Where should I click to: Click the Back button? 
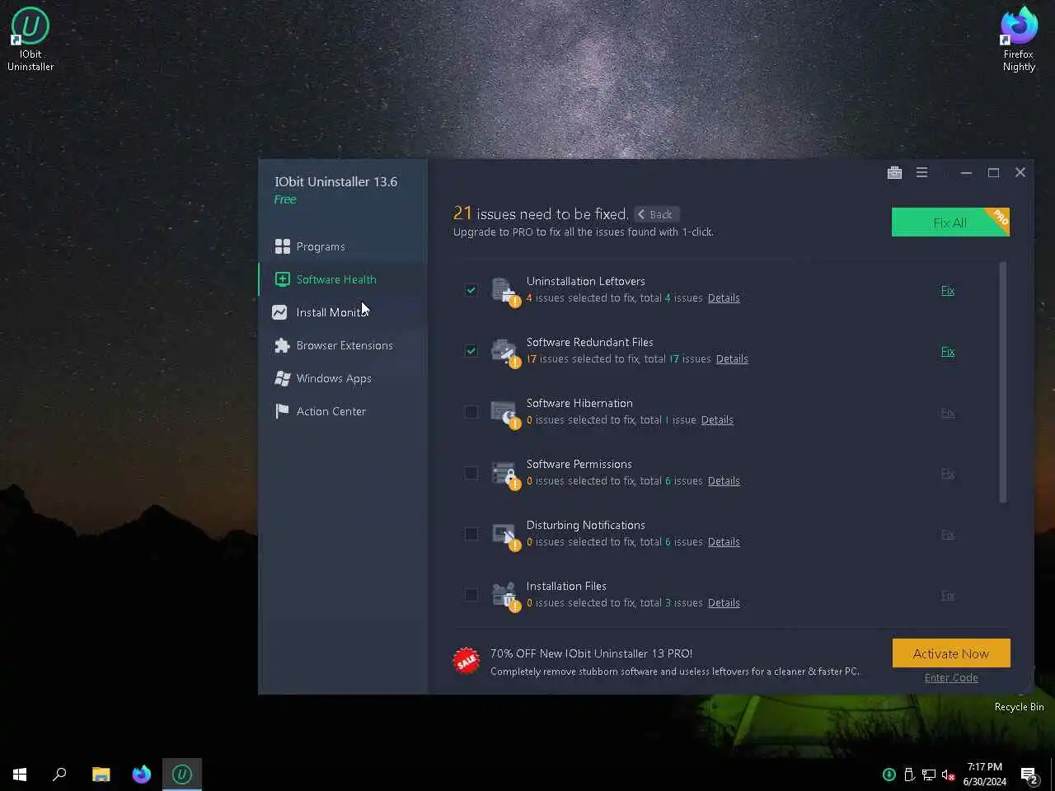657,214
